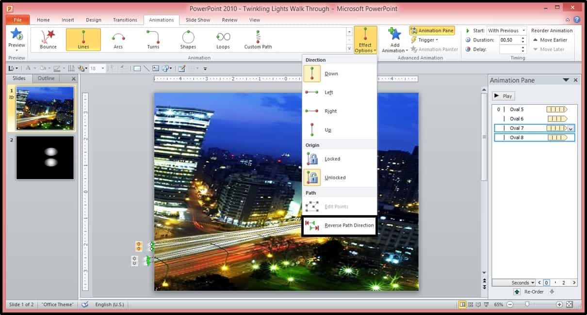Viewport: 587px width, 315px height.
Task: Click the Fit slide to window icon
Action: coord(570,304)
